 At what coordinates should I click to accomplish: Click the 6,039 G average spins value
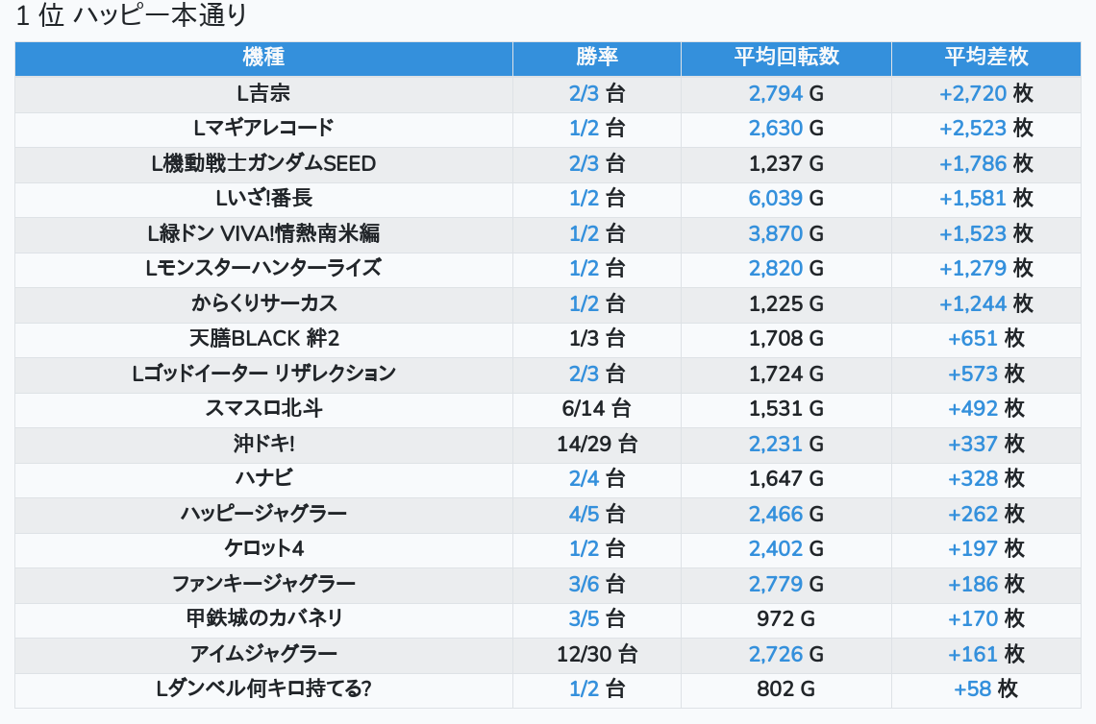pos(785,198)
